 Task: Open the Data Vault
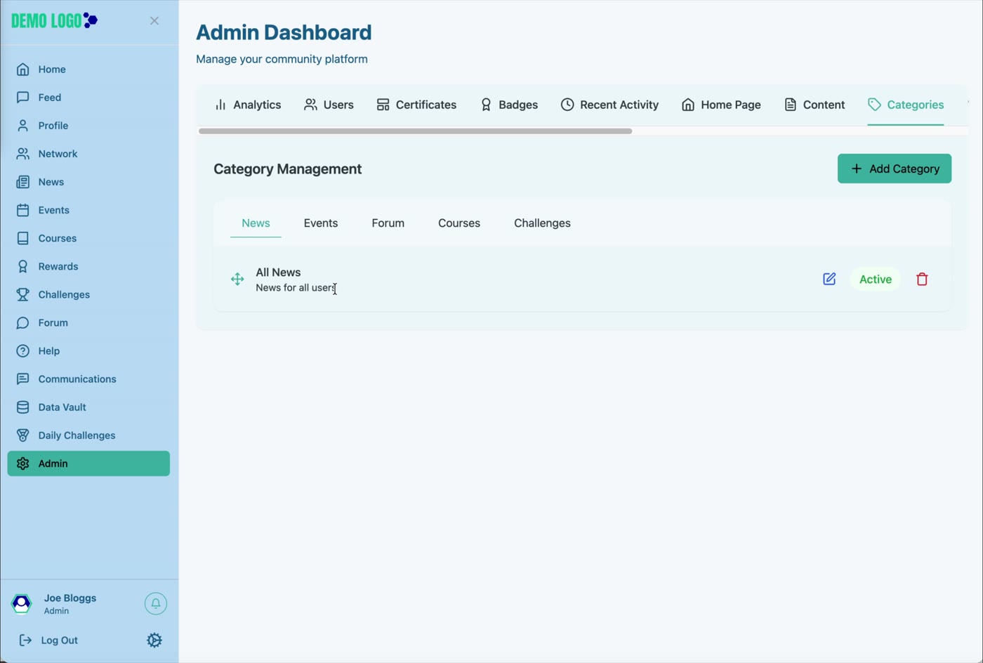tap(88, 407)
